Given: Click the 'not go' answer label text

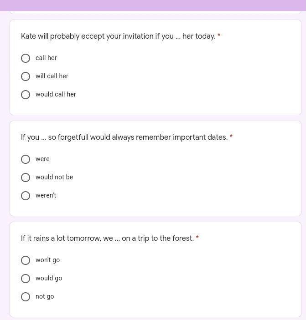Looking at the screenshot, I should [45, 296].
